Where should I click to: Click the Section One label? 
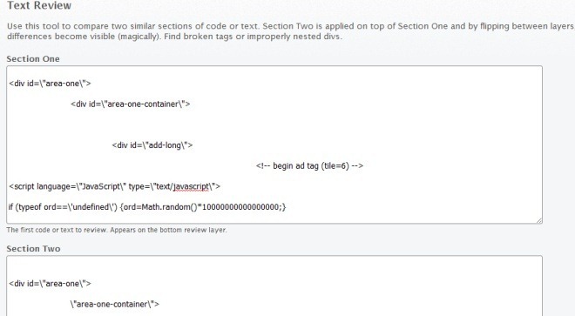click(33, 58)
